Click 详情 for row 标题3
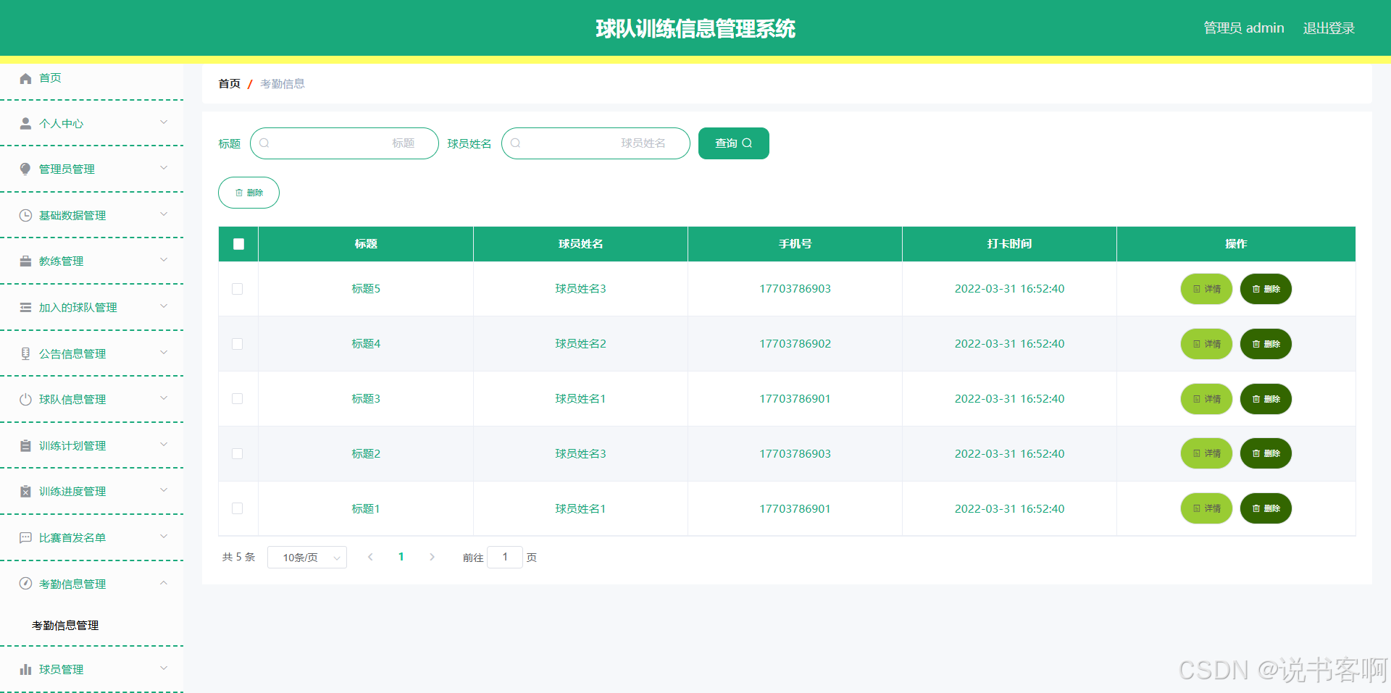 [1206, 399]
